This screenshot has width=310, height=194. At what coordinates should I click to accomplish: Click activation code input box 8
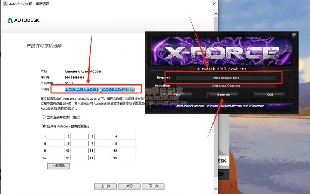(x=127, y=143)
